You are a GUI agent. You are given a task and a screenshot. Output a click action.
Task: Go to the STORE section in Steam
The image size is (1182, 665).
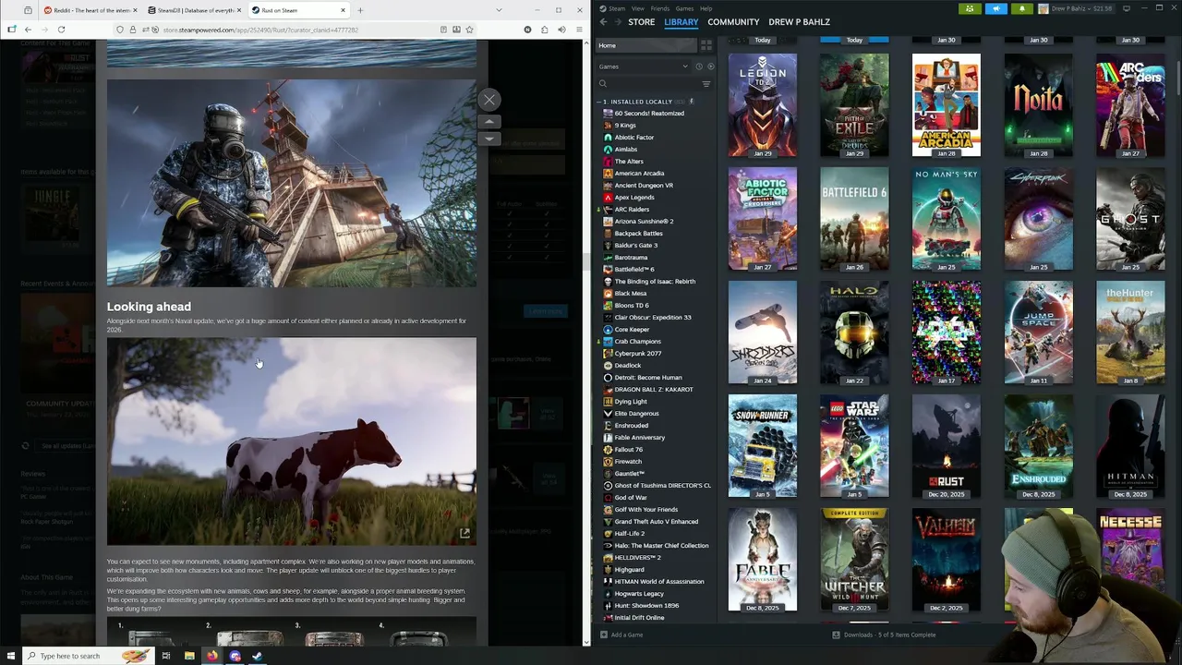tap(641, 21)
